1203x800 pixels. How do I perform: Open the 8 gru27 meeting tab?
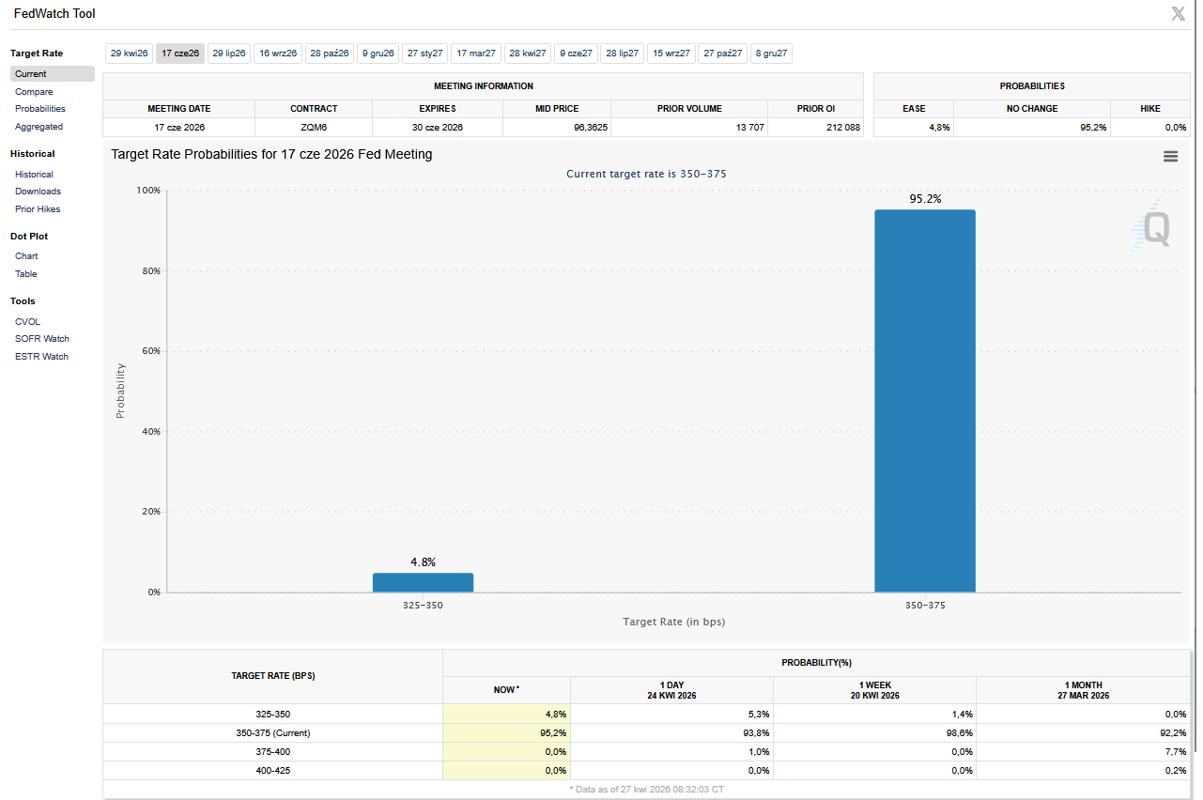tap(771, 54)
